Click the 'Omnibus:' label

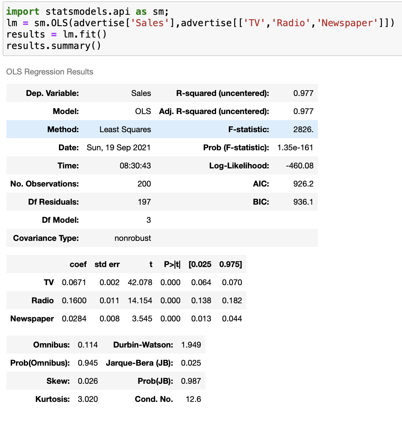52,345
